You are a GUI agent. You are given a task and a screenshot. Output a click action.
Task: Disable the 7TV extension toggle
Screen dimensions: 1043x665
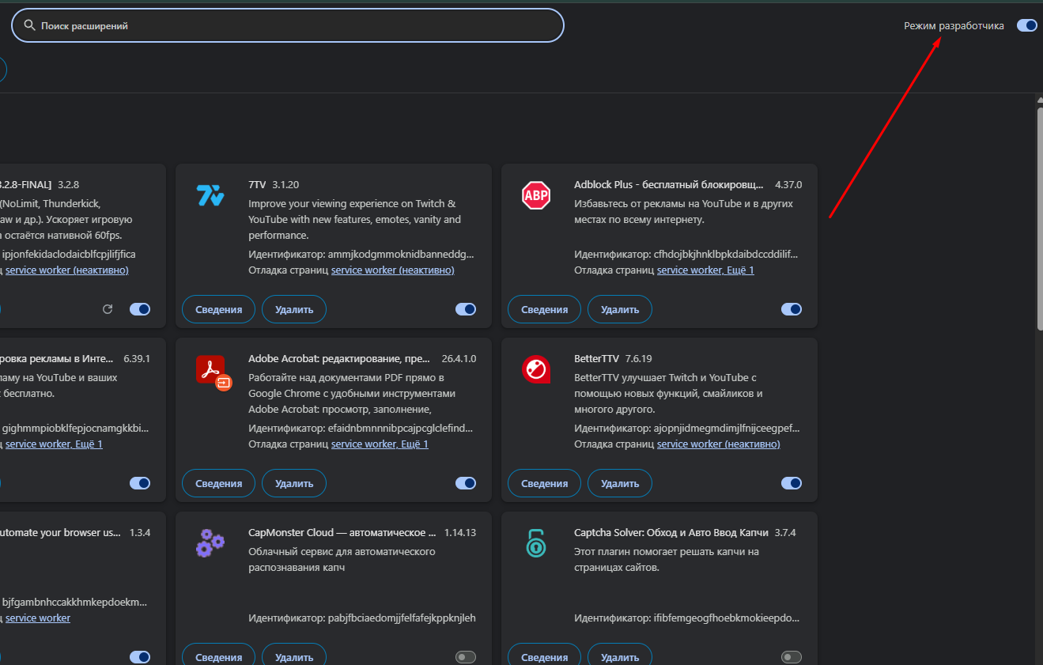click(x=466, y=309)
